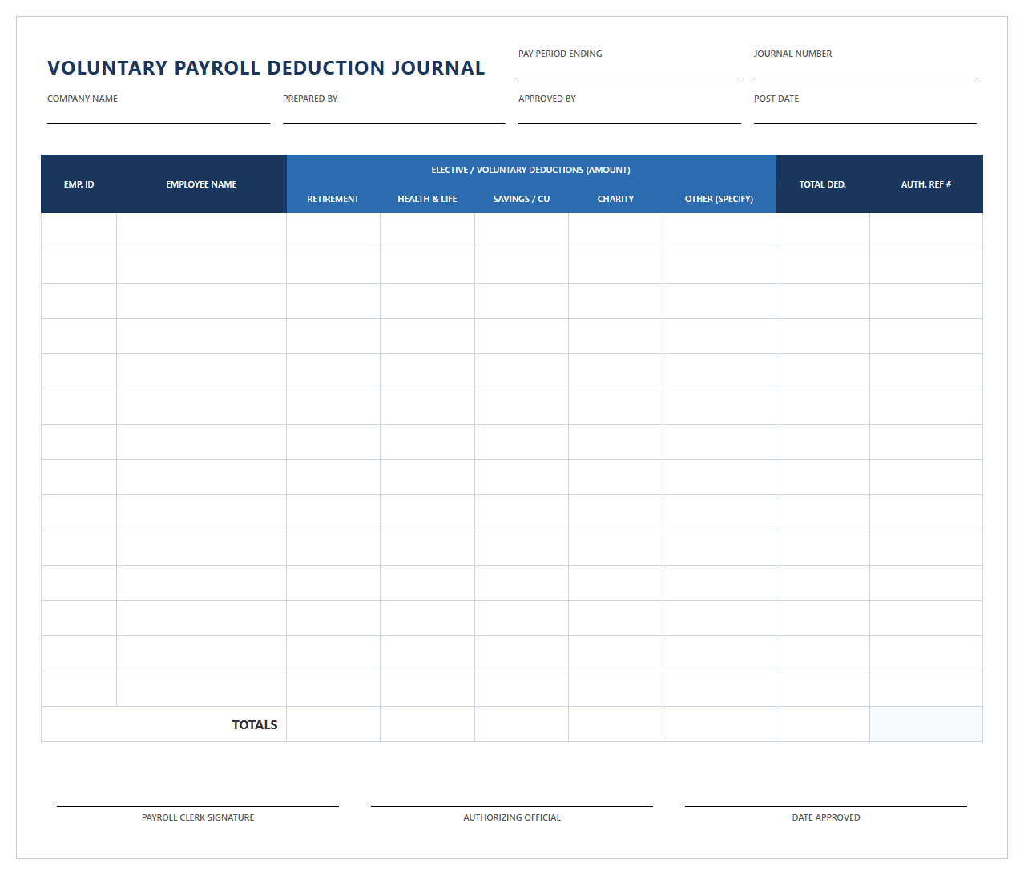Click the AUTH. REF # column header
The height and width of the screenshot is (875, 1024).
(925, 184)
